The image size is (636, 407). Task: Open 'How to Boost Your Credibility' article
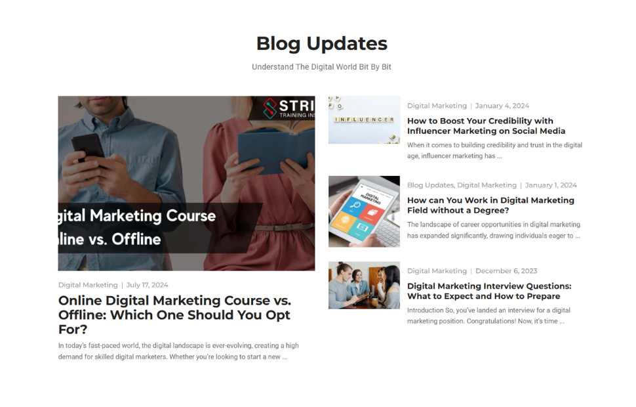(486, 126)
